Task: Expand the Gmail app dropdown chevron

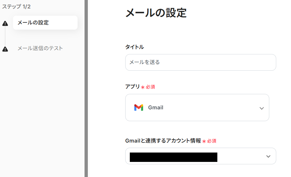Action: [x=261, y=108]
